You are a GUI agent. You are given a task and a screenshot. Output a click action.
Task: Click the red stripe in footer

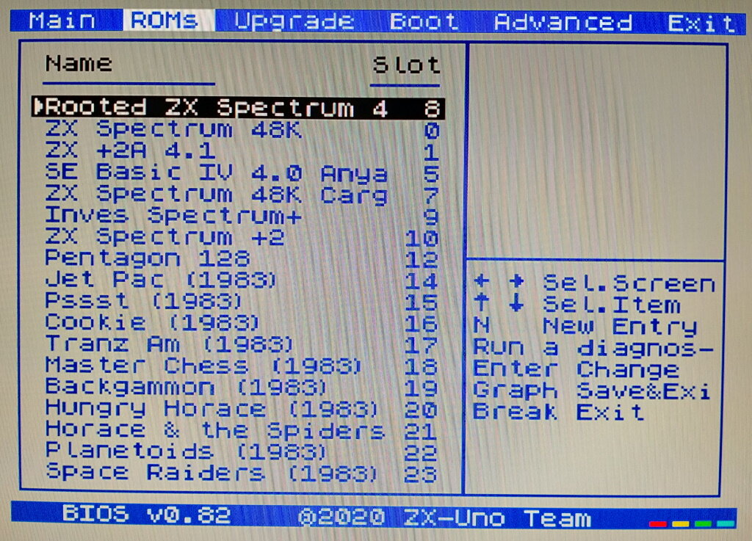(657, 523)
